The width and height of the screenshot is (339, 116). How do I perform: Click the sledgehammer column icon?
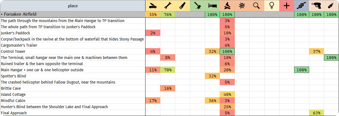coord(197,6)
